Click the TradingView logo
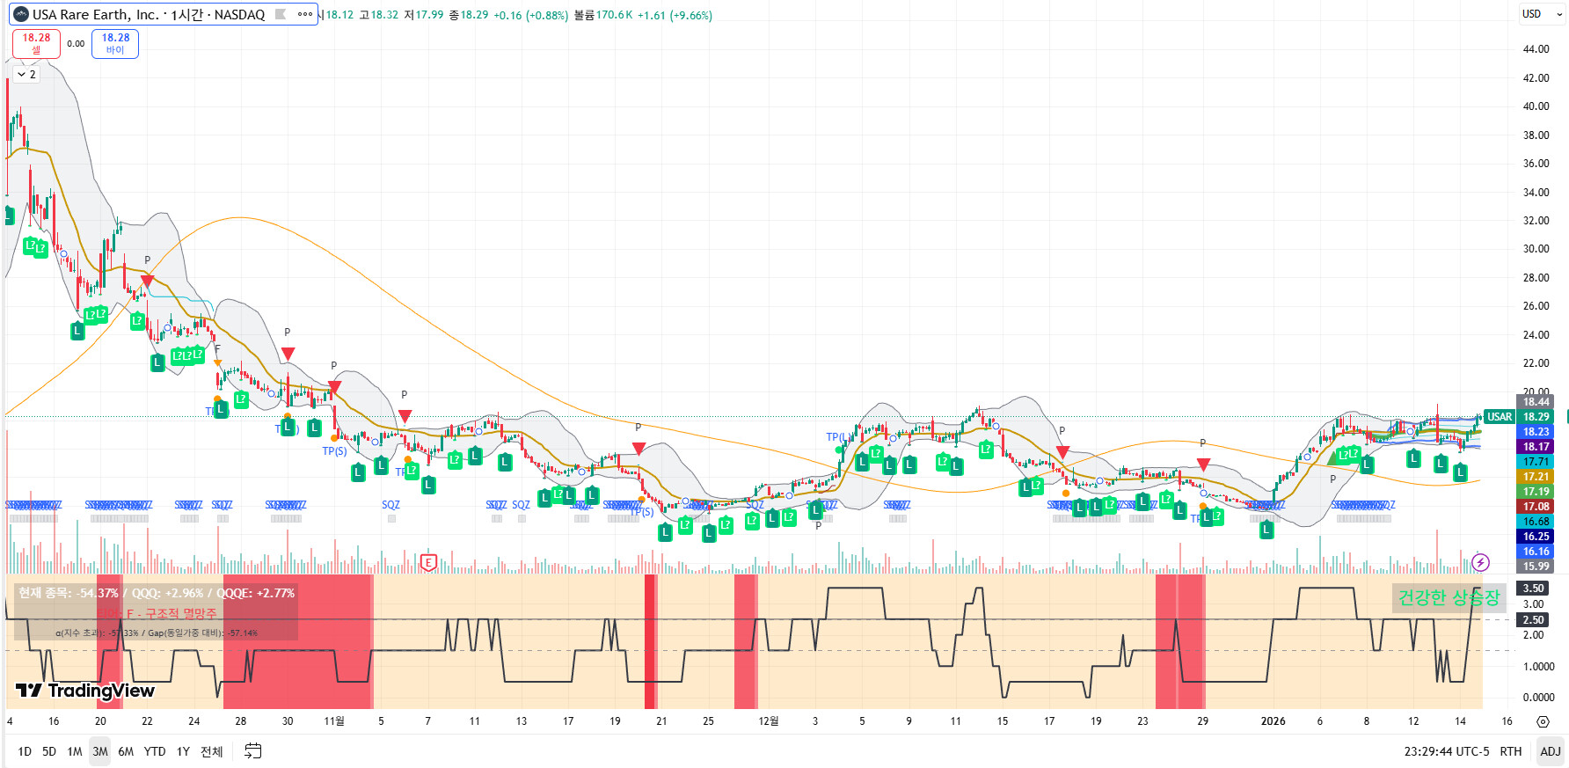This screenshot has width=1569, height=768. pyautogui.click(x=85, y=691)
